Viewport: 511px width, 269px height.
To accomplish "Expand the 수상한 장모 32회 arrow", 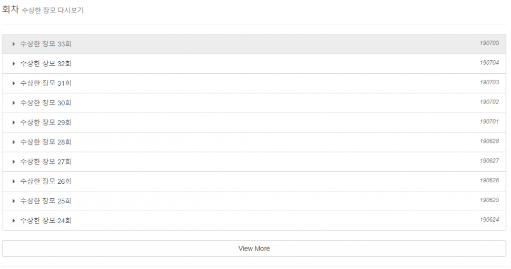I will coord(14,63).
